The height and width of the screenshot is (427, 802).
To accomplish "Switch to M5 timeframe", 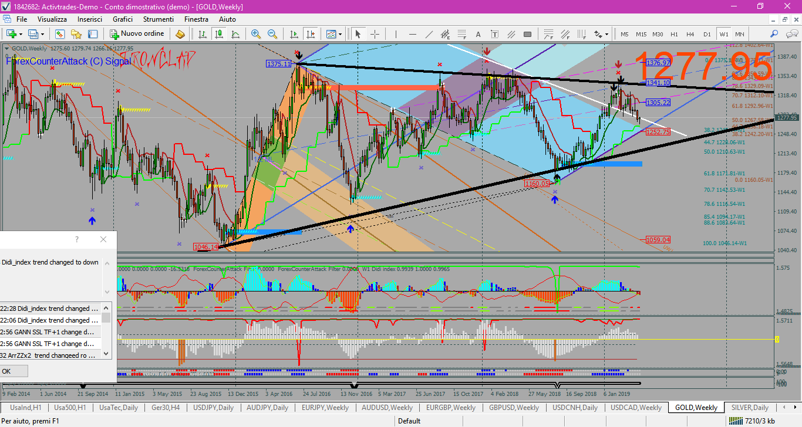I will point(624,34).
